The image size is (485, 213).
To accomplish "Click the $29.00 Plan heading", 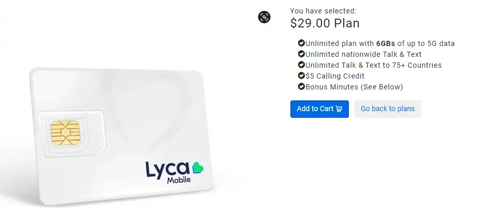I will (x=325, y=23).
